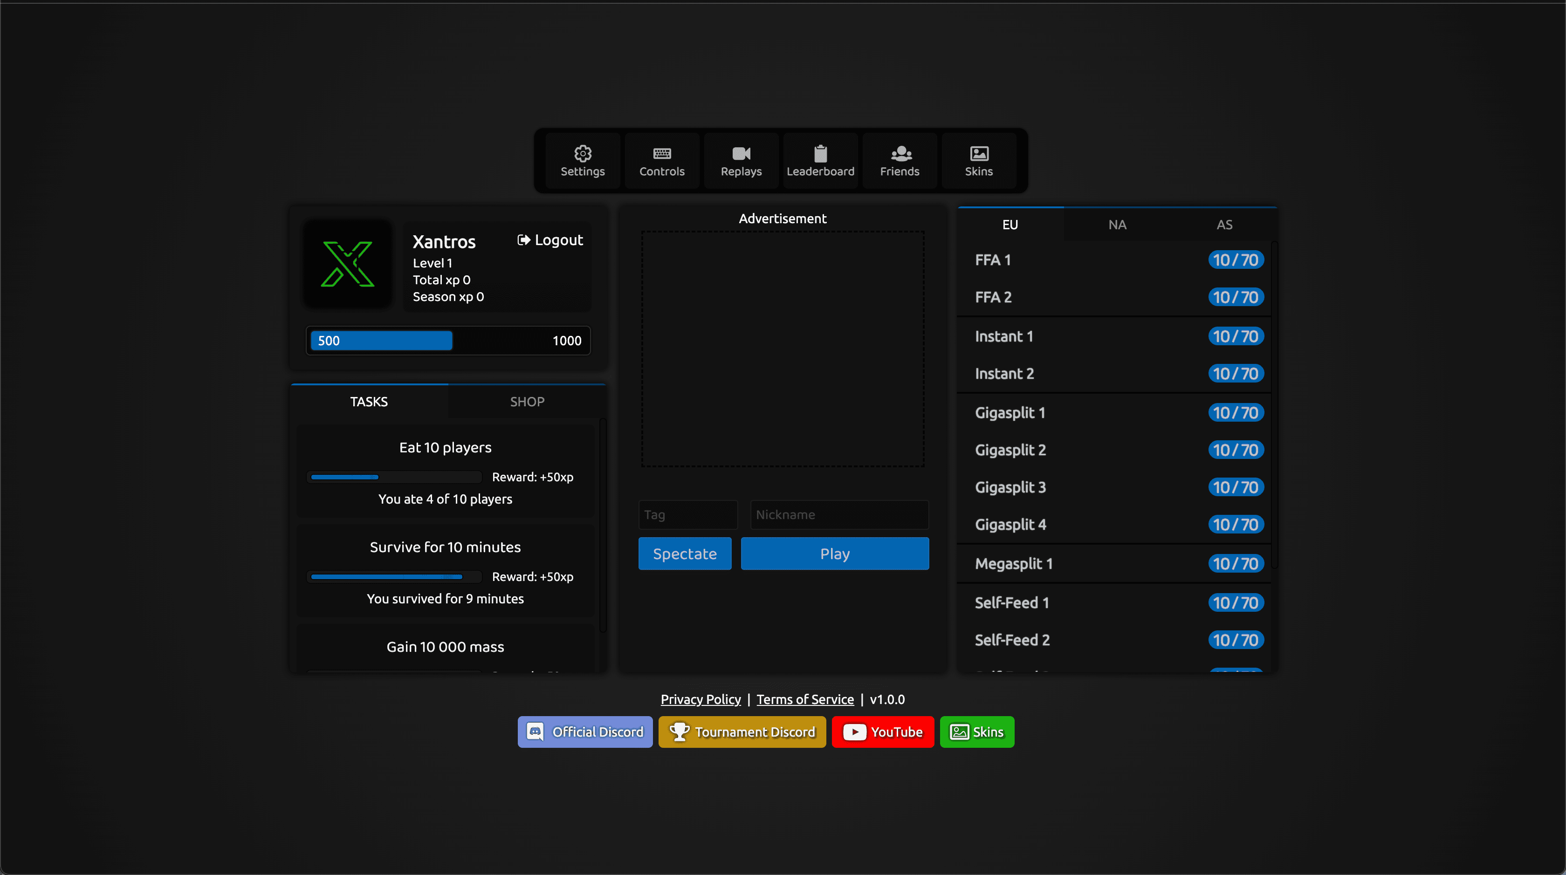Click the Logout icon
The width and height of the screenshot is (1566, 875).
tap(523, 240)
